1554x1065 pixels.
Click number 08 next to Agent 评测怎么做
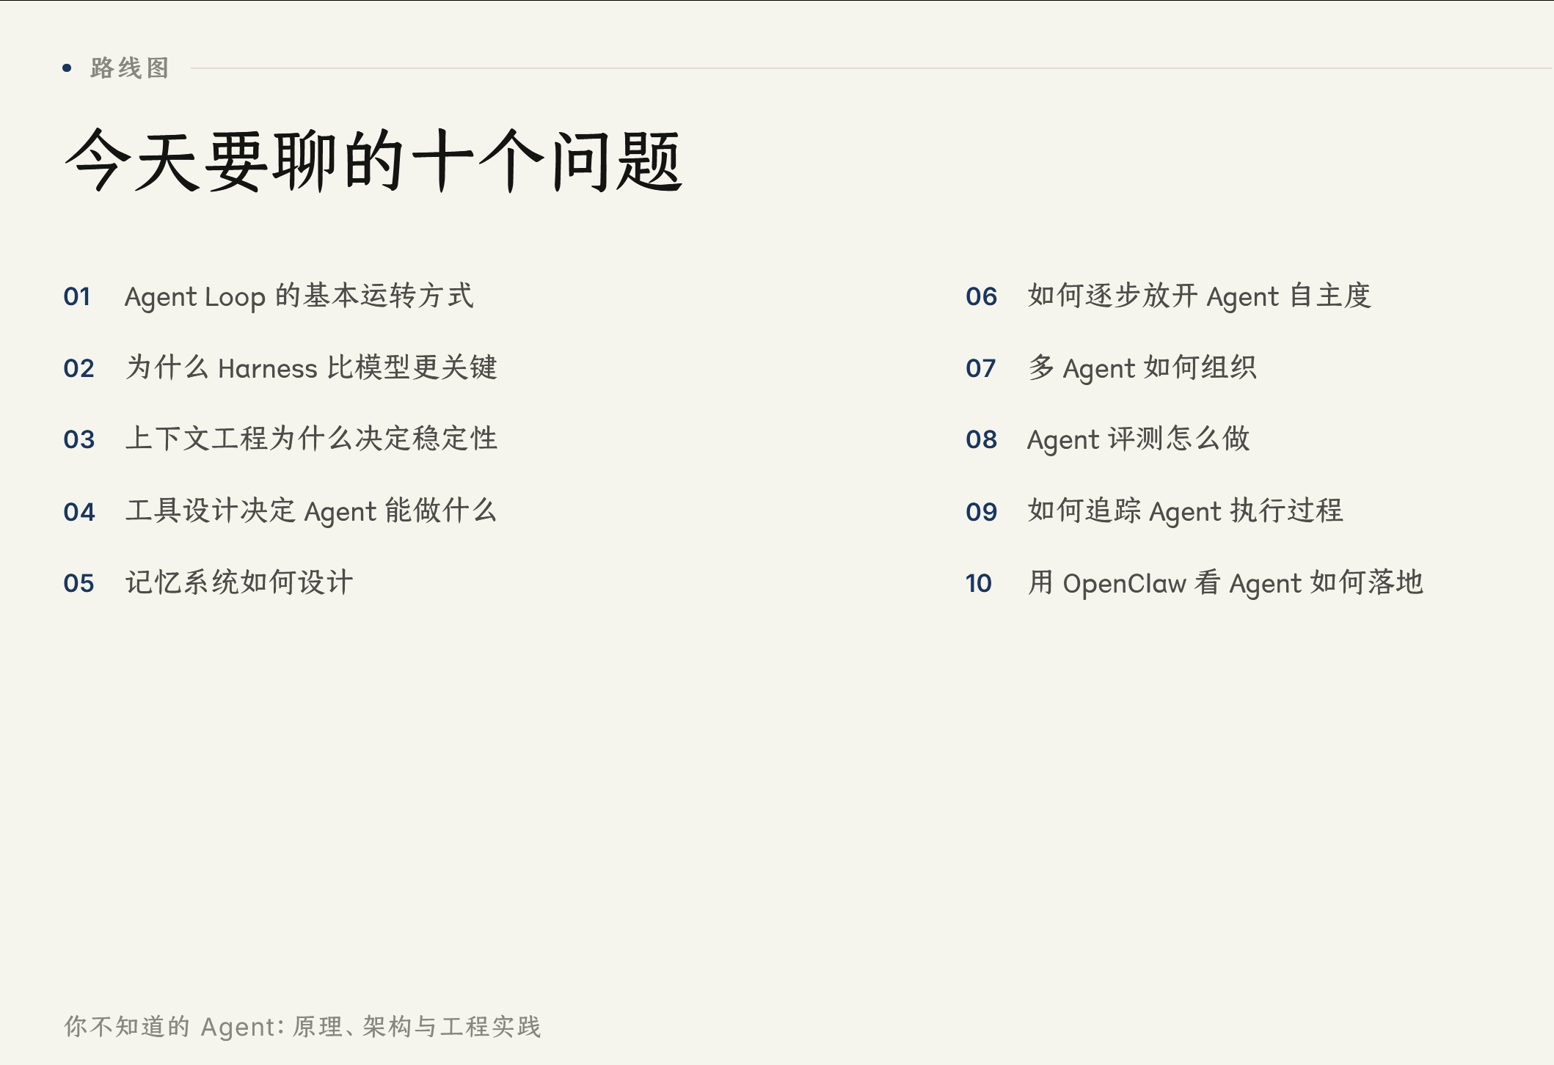pyautogui.click(x=982, y=441)
